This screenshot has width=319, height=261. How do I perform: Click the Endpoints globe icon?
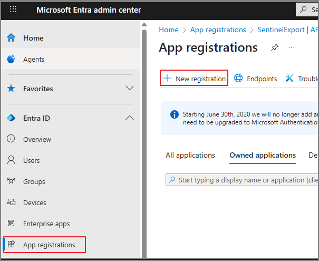(238, 78)
